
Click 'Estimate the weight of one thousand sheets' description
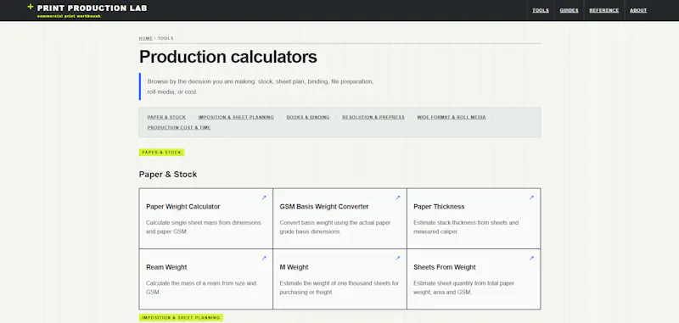339,287
